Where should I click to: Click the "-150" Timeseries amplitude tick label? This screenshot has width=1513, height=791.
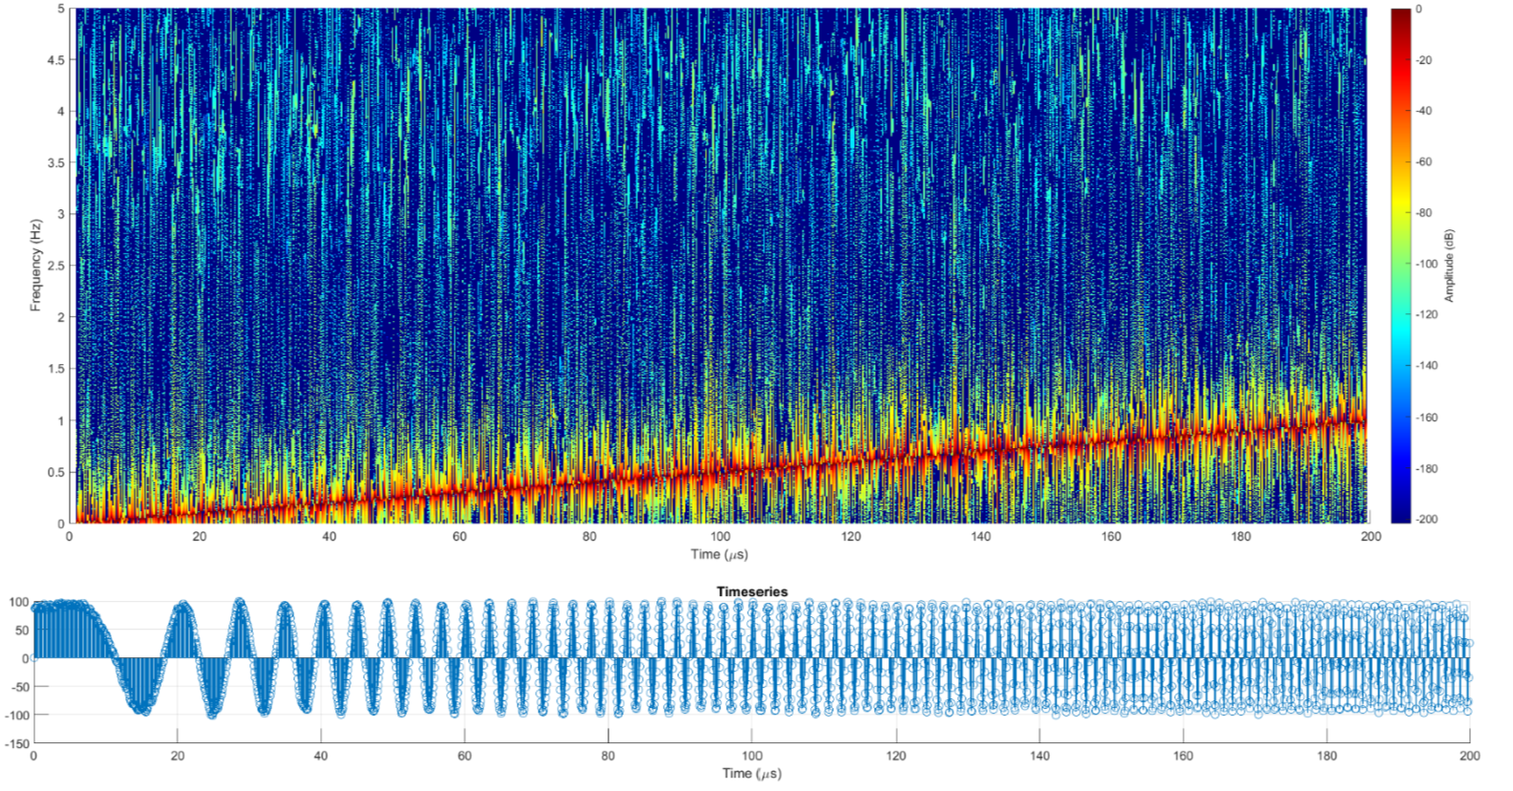tap(16, 743)
